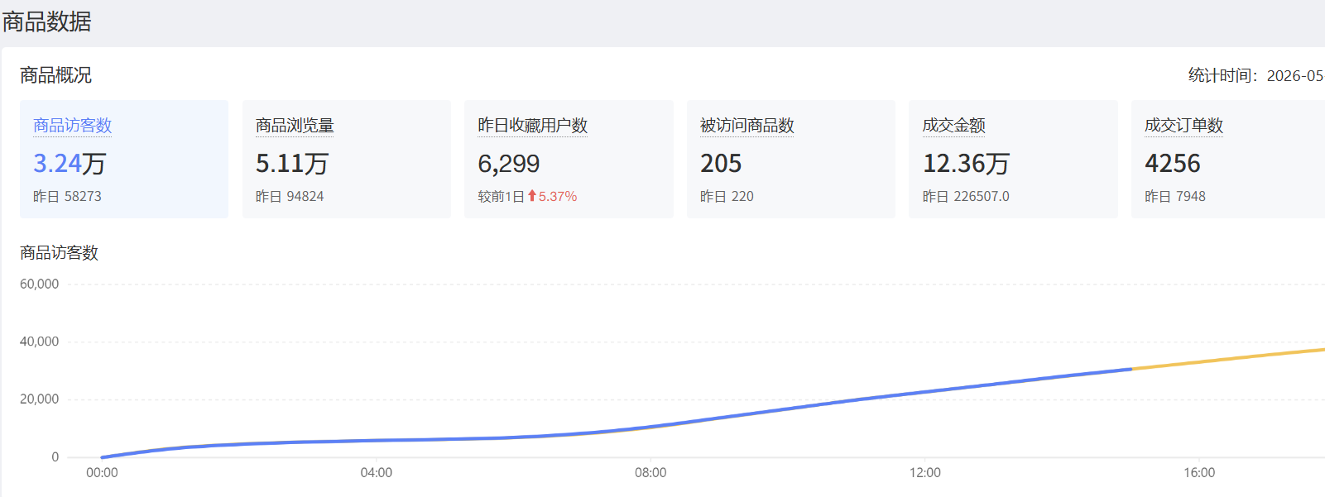
Task: Click the 昨日 58273 comparison text
Action: [67, 197]
